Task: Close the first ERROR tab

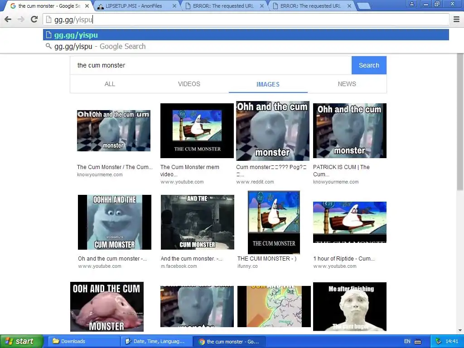Action: [262, 6]
